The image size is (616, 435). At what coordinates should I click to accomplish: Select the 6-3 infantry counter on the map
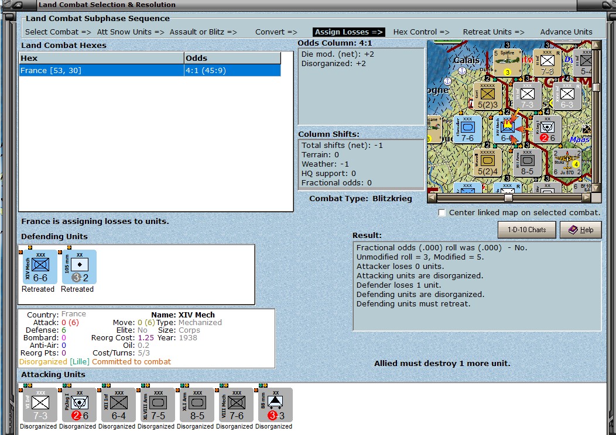click(x=567, y=96)
